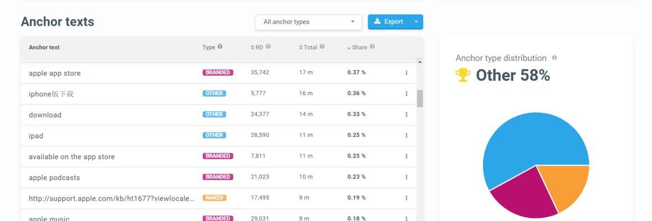Click the 'Anchor texts' section title
Viewport: 652px width, 221px height.
(x=58, y=22)
